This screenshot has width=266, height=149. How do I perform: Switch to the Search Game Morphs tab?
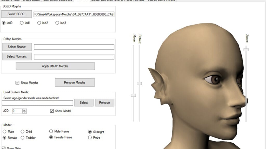pyautogui.click(x=163, y=1)
